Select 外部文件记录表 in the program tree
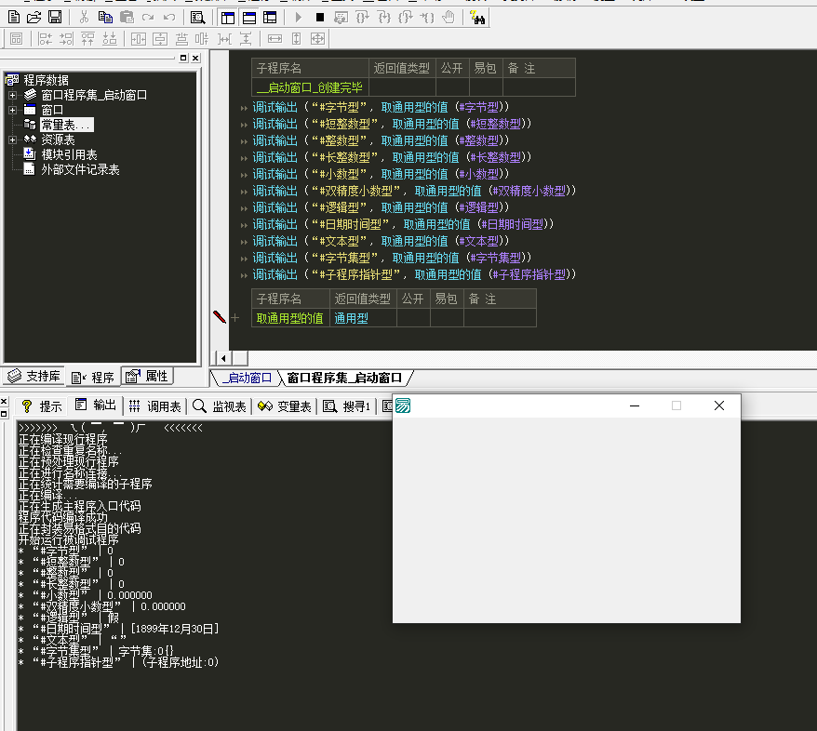 click(x=80, y=170)
